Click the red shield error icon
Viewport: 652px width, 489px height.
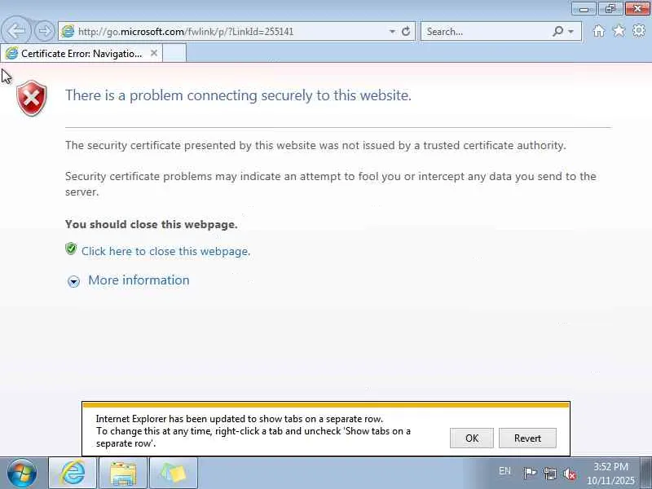[x=32, y=98]
